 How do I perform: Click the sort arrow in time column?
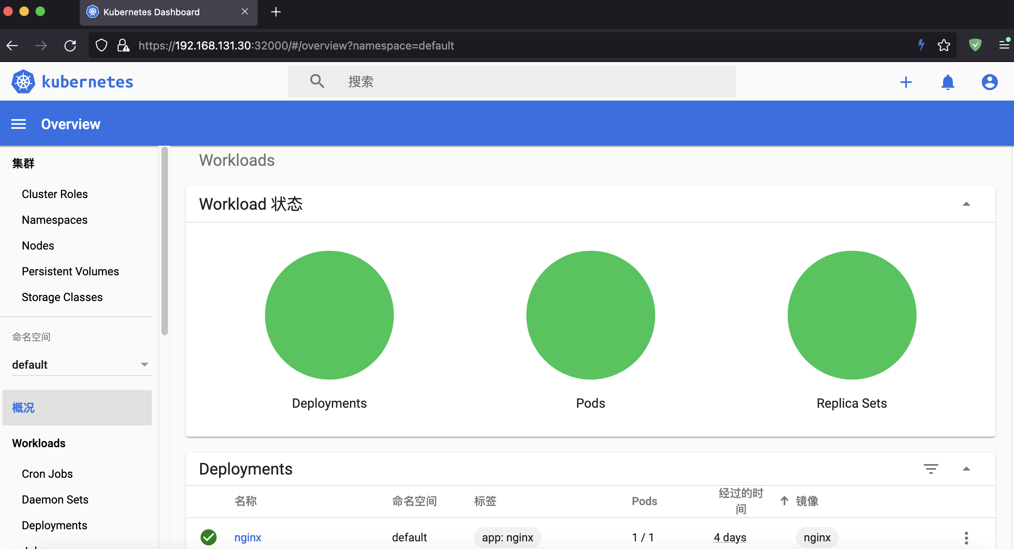(784, 501)
